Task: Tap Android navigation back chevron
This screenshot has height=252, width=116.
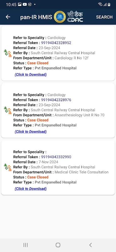Action: click(x=91, y=245)
